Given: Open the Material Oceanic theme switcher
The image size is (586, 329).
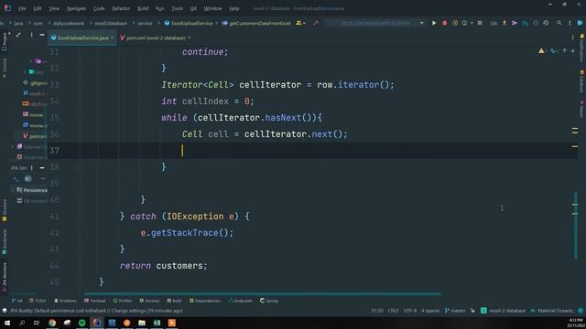Looking at the screenshot, I should click(x=551, y=311).
